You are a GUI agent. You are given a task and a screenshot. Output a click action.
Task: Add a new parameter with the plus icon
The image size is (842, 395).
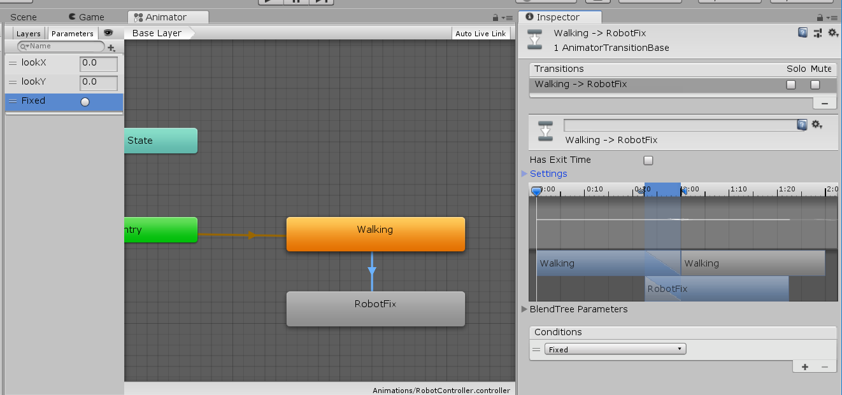point(111,47)
